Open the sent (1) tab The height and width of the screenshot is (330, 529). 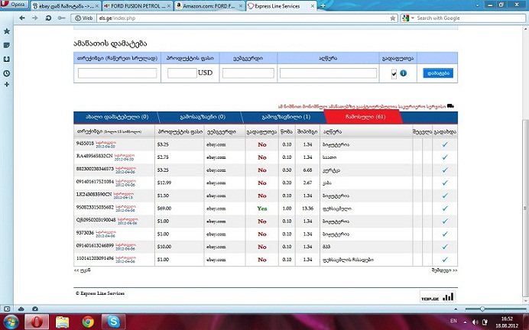(286, 117)
